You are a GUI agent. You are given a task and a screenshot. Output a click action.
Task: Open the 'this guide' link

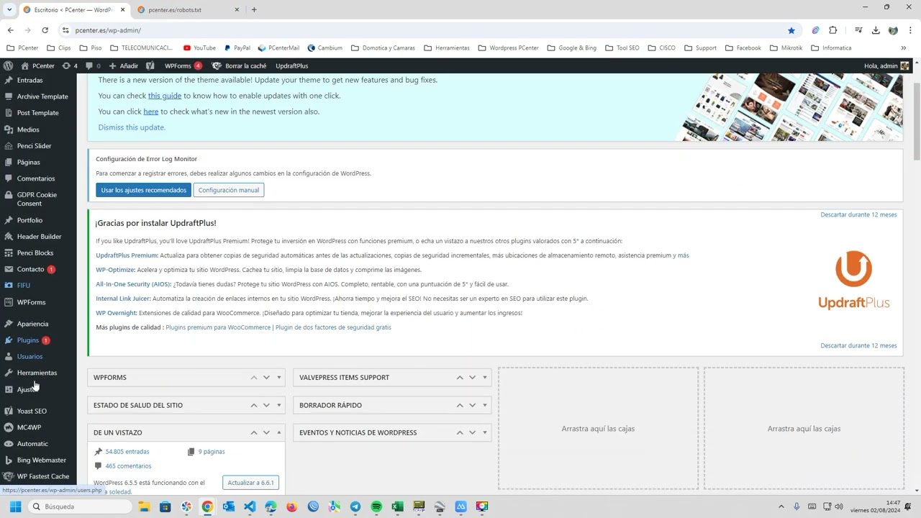click(x=165, y=96)
